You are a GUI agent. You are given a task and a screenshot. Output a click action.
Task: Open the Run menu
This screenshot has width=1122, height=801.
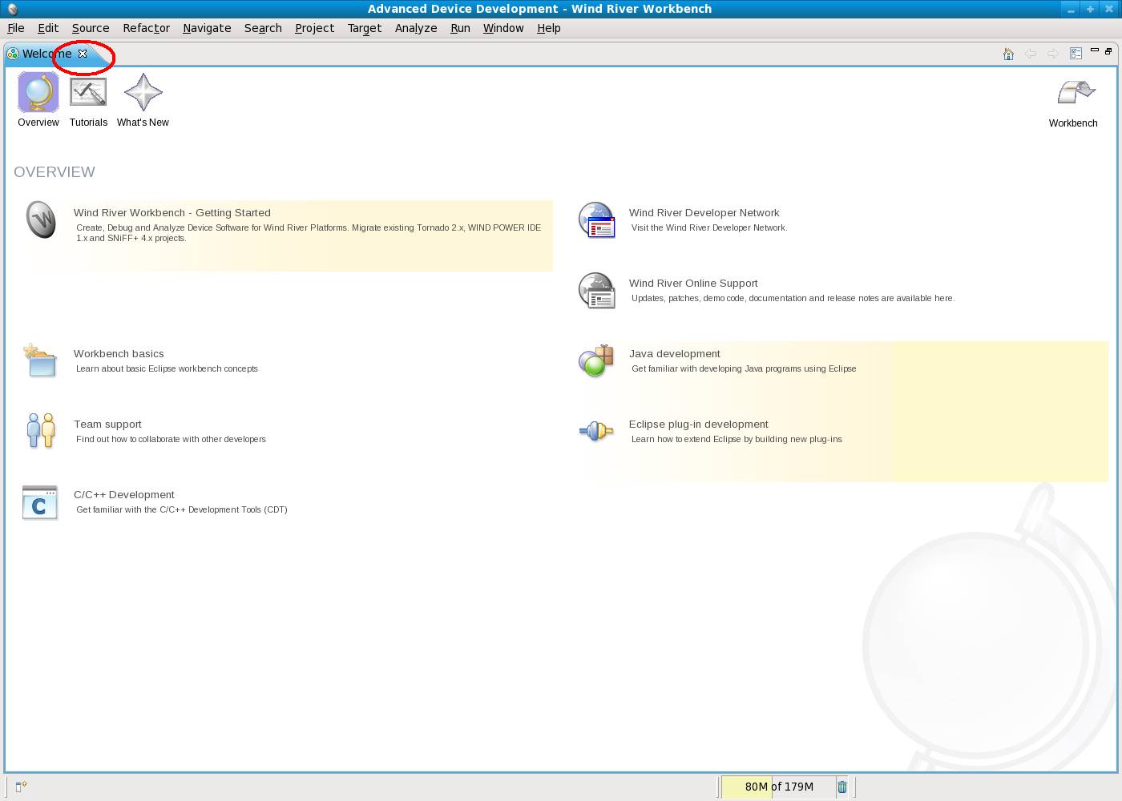(460, 28)
